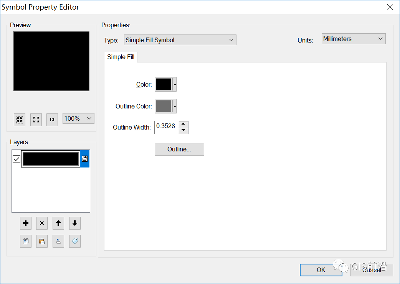
Task: Click the Paste Layer icon
Action: coord(42,241)
